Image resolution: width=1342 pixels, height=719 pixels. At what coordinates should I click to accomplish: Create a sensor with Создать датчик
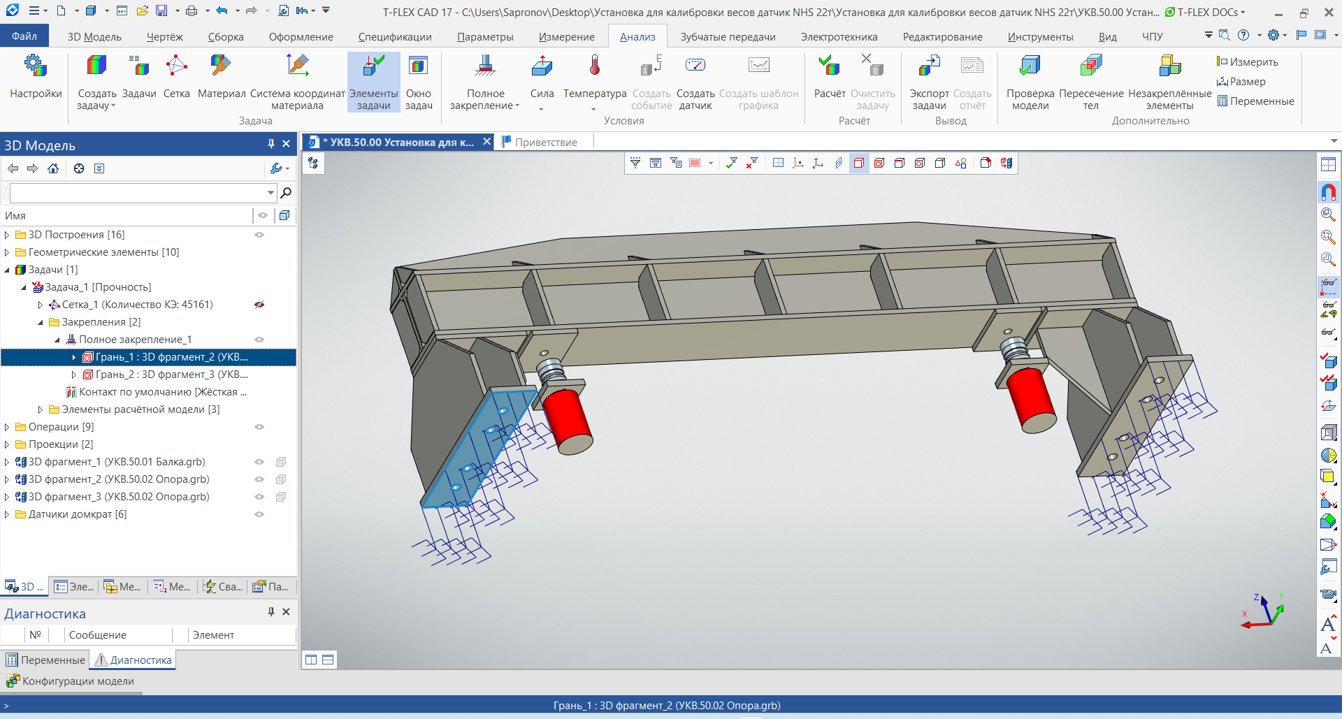point(695,80)
